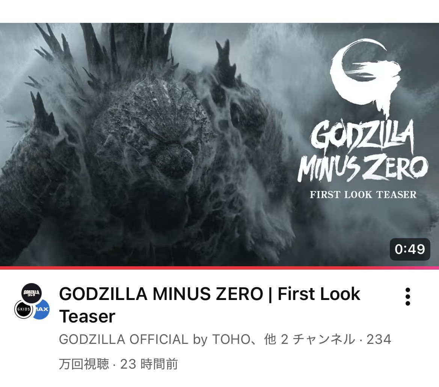Click the red watched-progress bar under thumbnail
Image resolution: width=439 pixels, height=387 pixels.
pos(219,268)
